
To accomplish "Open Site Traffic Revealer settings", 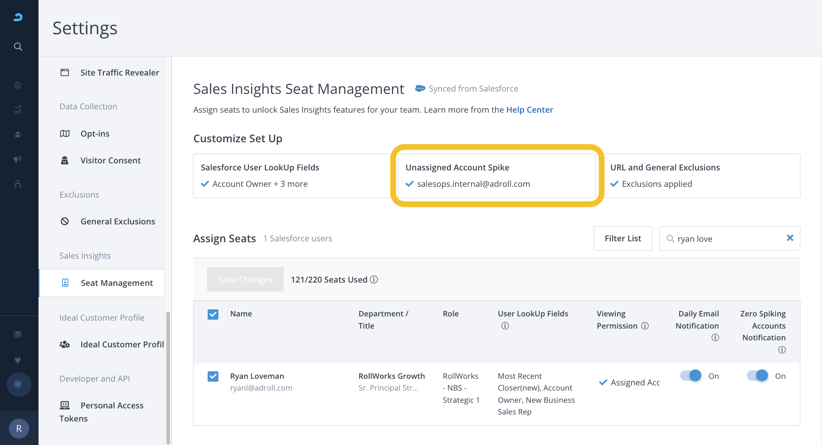I will point(119,73).
